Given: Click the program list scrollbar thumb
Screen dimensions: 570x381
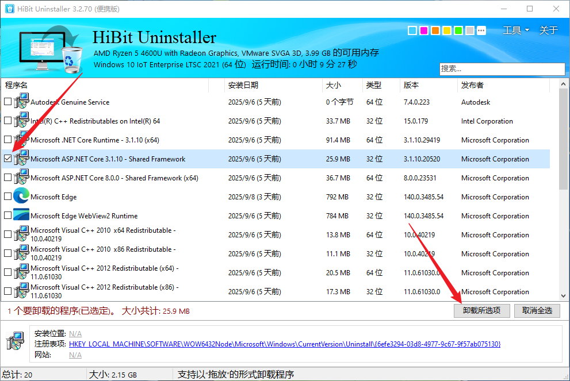Looking at the screenshot, I should [564, 139].
